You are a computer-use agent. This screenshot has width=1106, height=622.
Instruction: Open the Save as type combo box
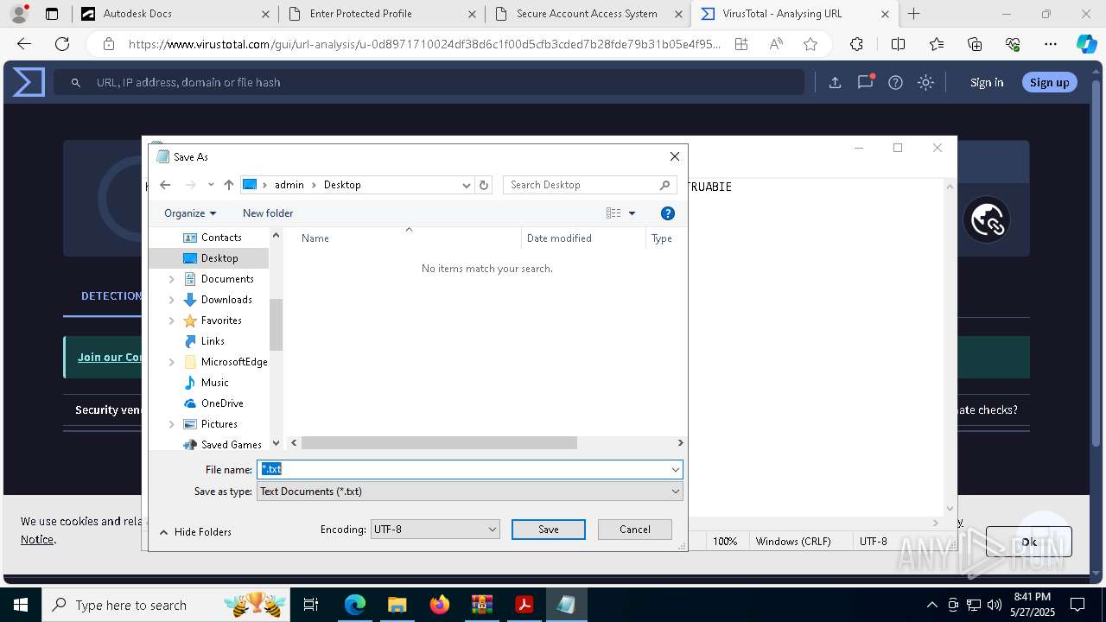coord(470,492)
